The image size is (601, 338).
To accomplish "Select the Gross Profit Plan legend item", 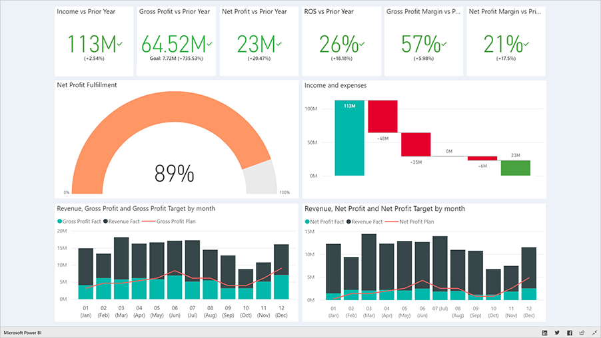I will coord(176,221).
